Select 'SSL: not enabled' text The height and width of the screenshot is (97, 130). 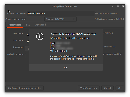tap(58, 51)
